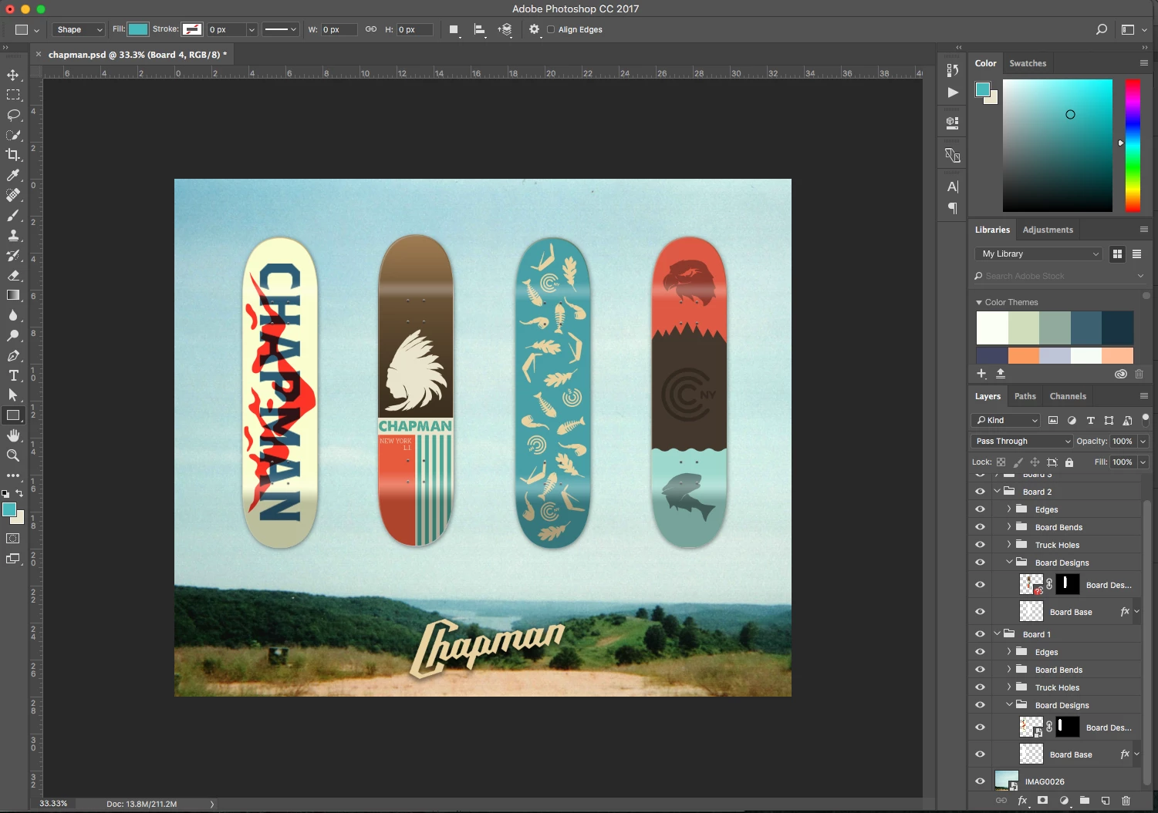This screenshot has width=1158, height=813.
Task: Open the stroke line style dropdown
Action: [280, 29]
